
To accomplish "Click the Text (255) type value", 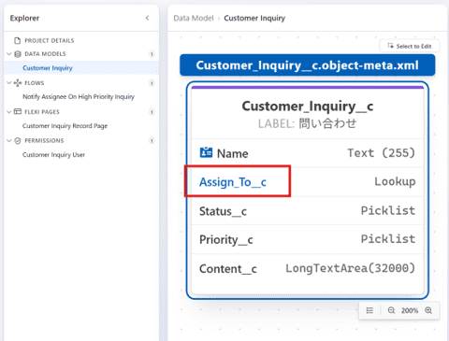I will coord(382,153).
